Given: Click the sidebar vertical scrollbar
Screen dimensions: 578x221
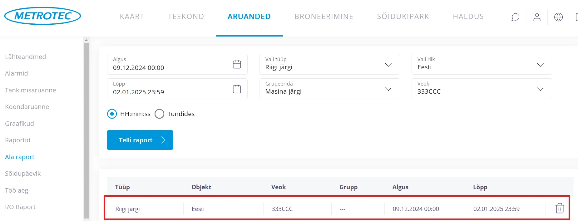Looking at the screenshot, I should coord(86,125).
